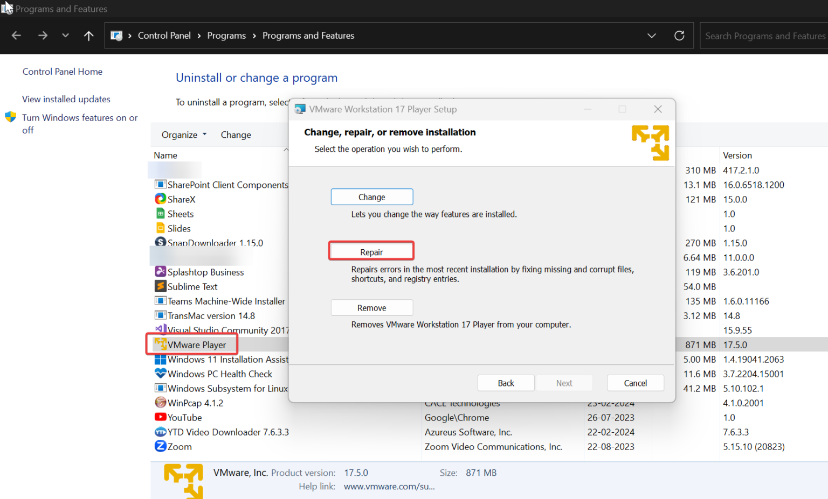The height and width of the screenshot is (499, 828).
Task: Select the VMware Player icon
Action: click(160, 345)
